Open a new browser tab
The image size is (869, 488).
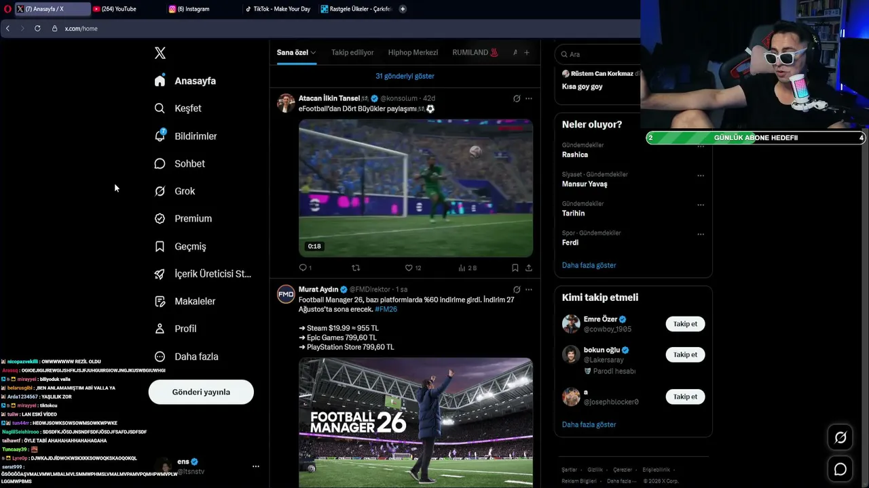[403, 9]
